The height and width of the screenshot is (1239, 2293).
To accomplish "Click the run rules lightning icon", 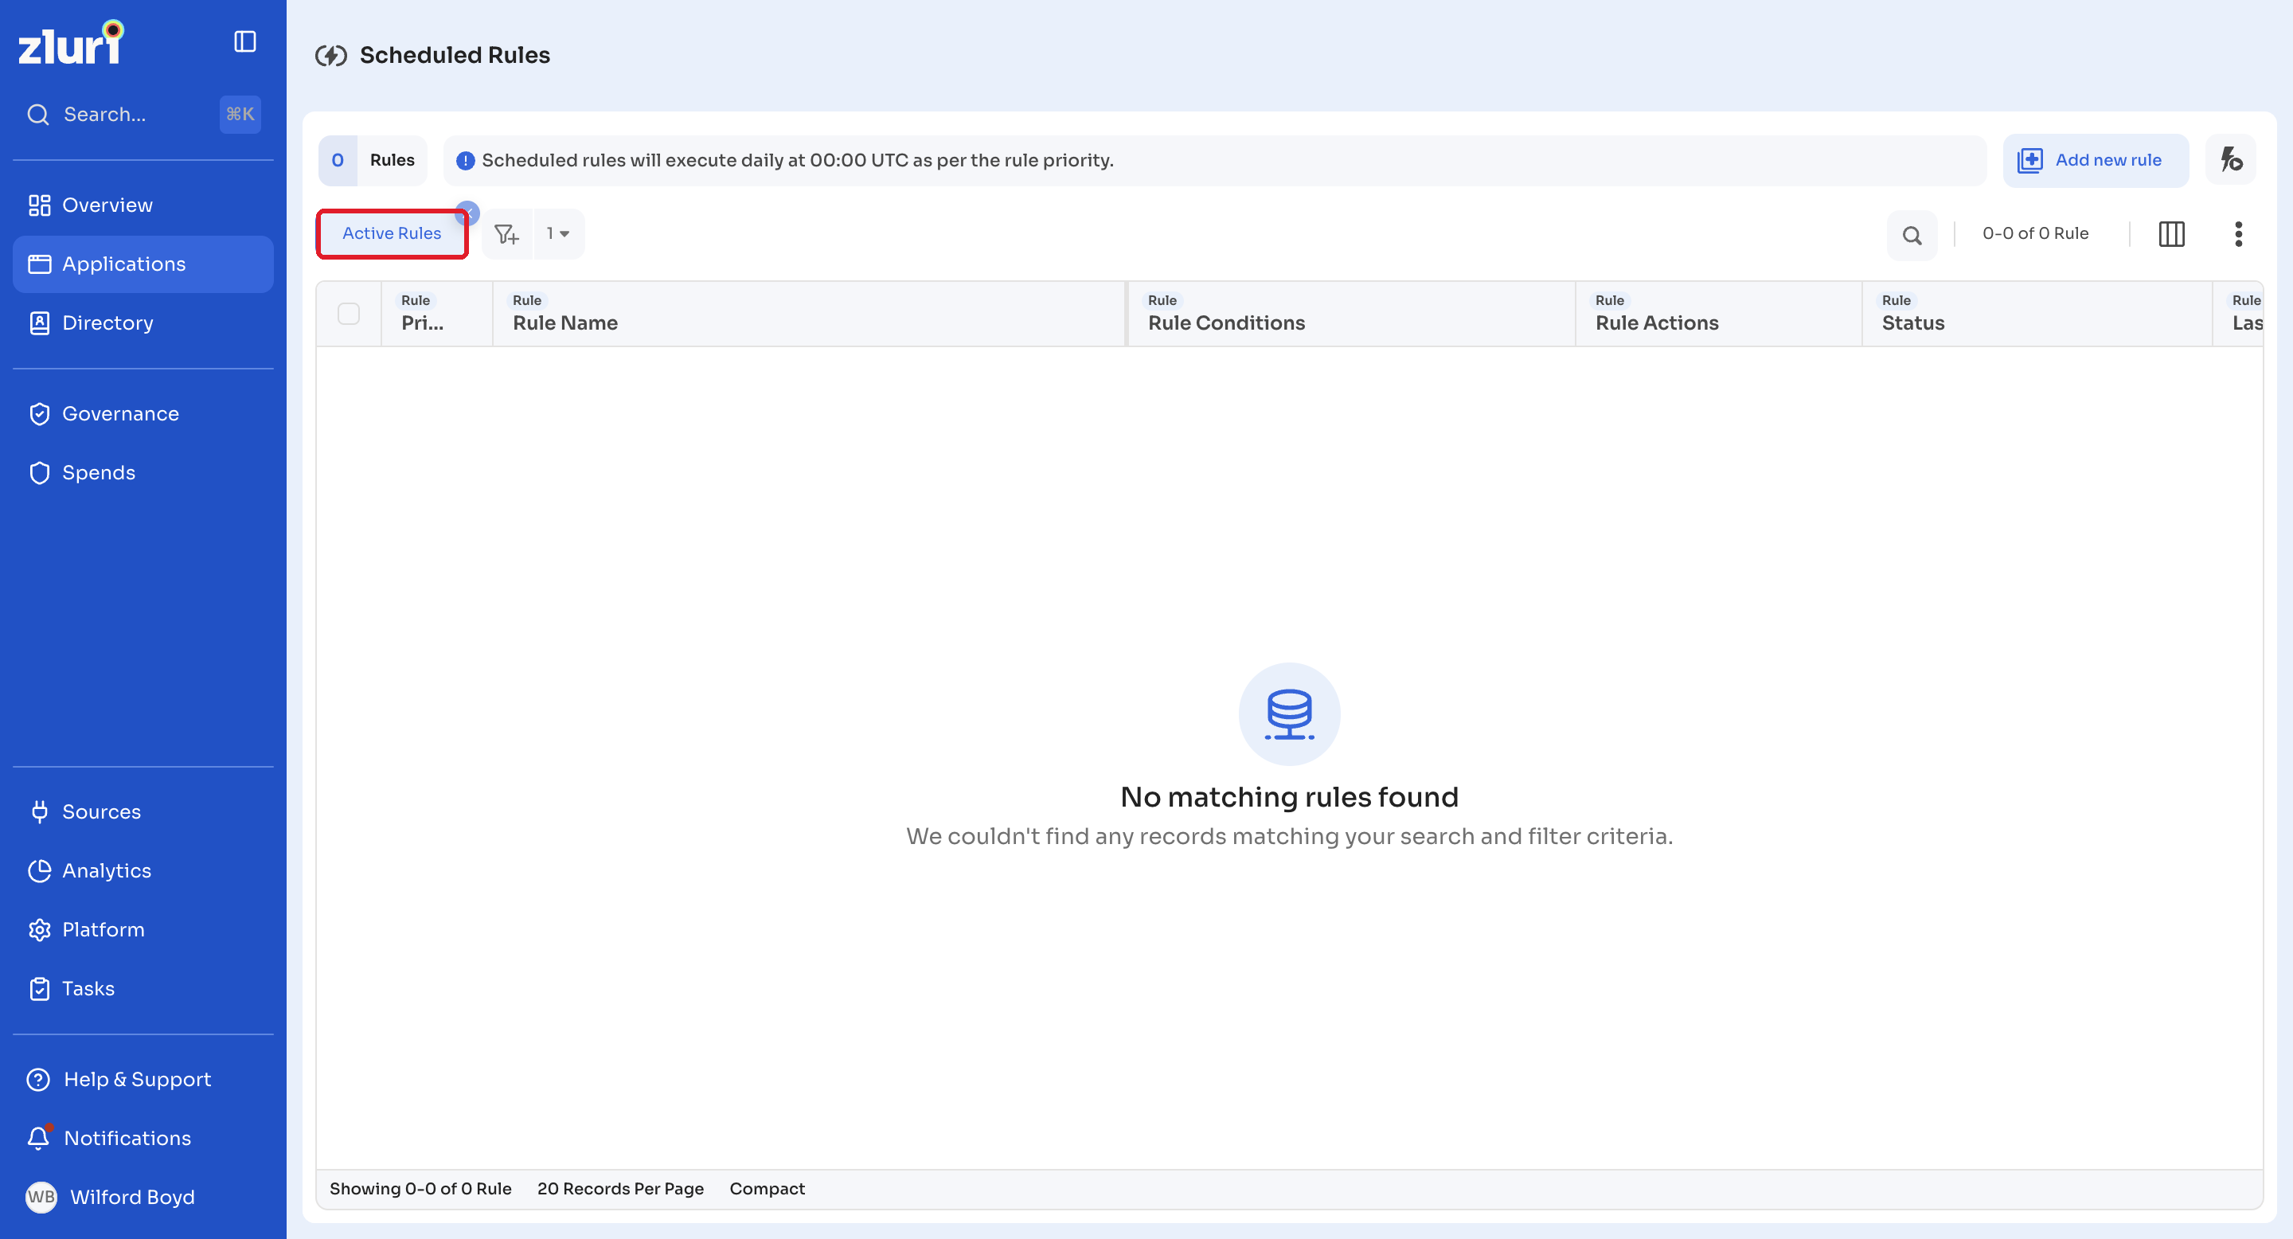I will coord(2230,160).
